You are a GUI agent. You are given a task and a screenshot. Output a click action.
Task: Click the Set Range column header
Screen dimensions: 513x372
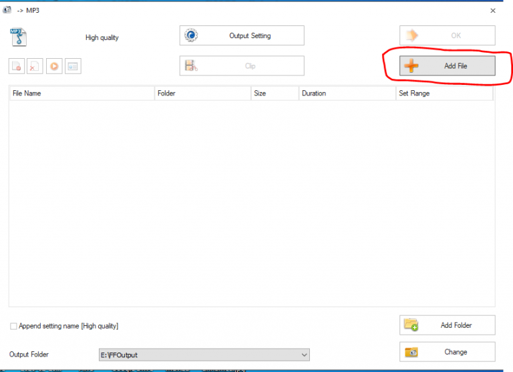(444, 94)
